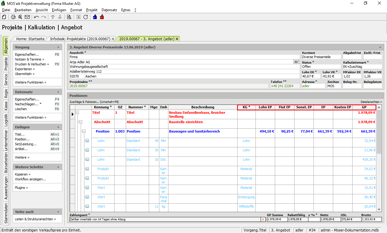
Task: Click the Kurztext input field
Action: [321, 57]
